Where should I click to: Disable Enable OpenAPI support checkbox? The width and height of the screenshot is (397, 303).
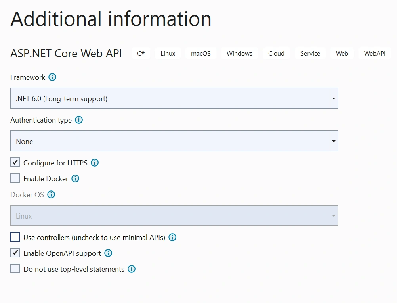[x=15, y=253]
